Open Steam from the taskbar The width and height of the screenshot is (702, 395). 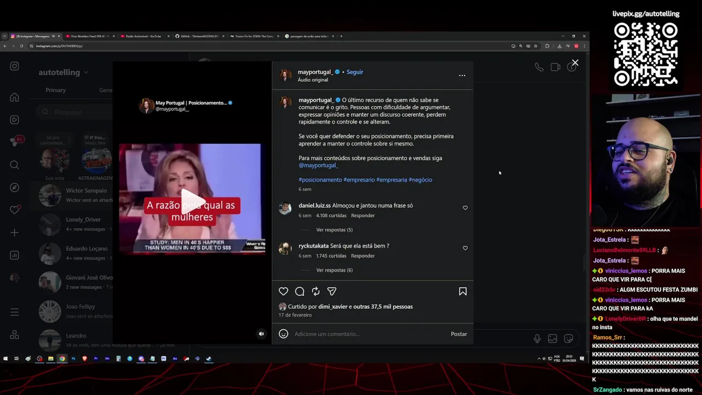click(208, 359)
